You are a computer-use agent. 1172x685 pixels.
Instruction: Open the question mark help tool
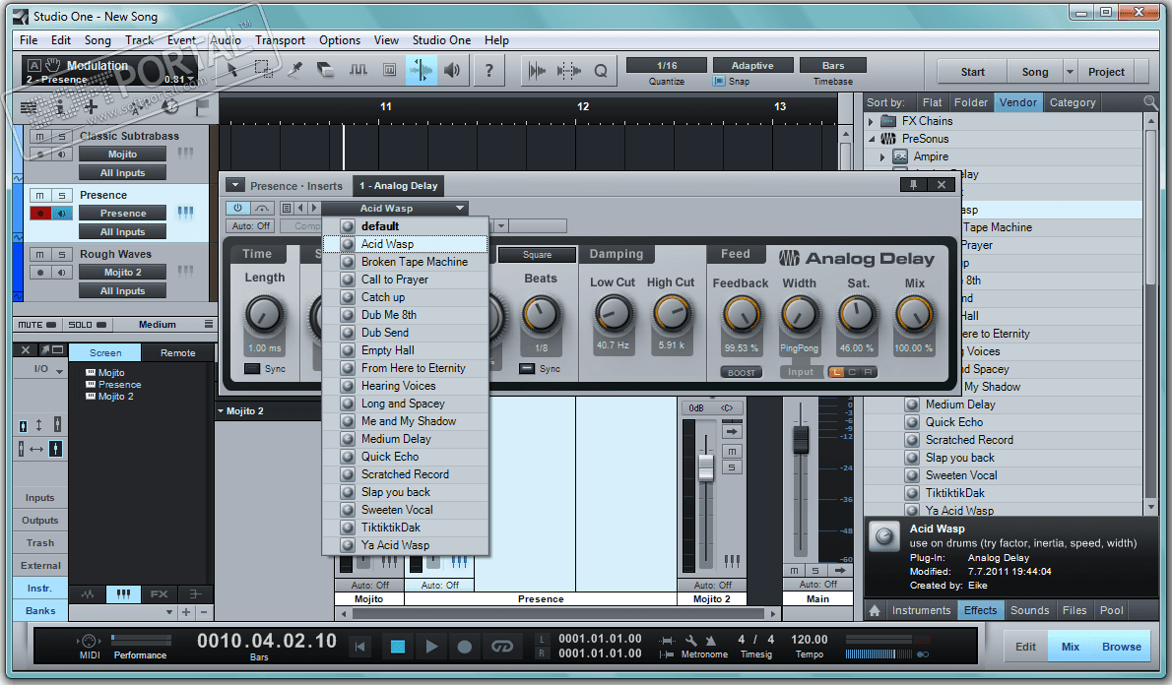point(488,70)
